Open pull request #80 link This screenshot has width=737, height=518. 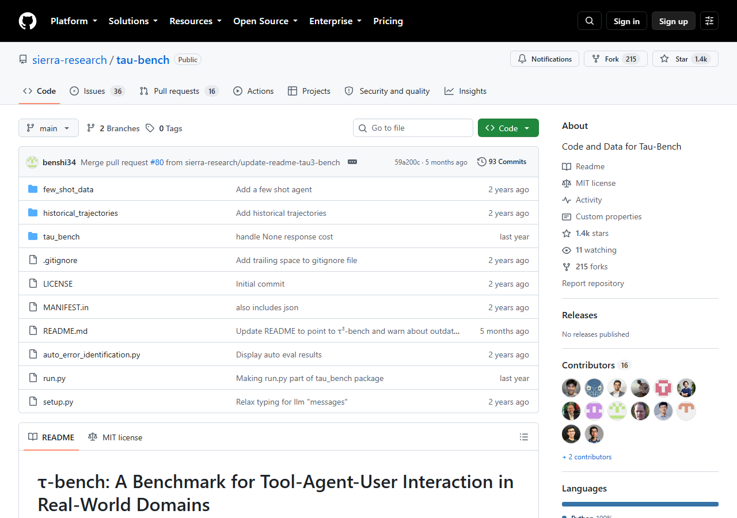coord(157,162)
